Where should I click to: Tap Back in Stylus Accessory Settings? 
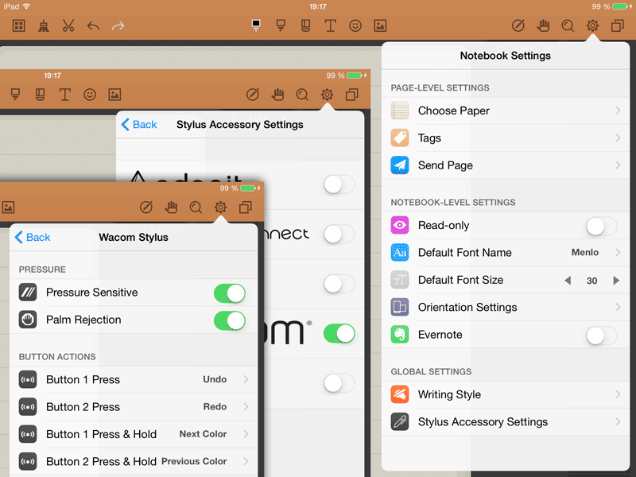tap(139, 125)
